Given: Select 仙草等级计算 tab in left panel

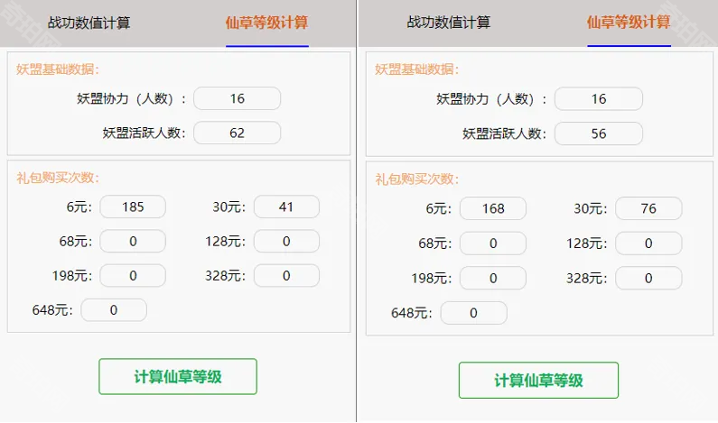Looking at the screenshot, I should pyautogui.click(x=266, y=23).
